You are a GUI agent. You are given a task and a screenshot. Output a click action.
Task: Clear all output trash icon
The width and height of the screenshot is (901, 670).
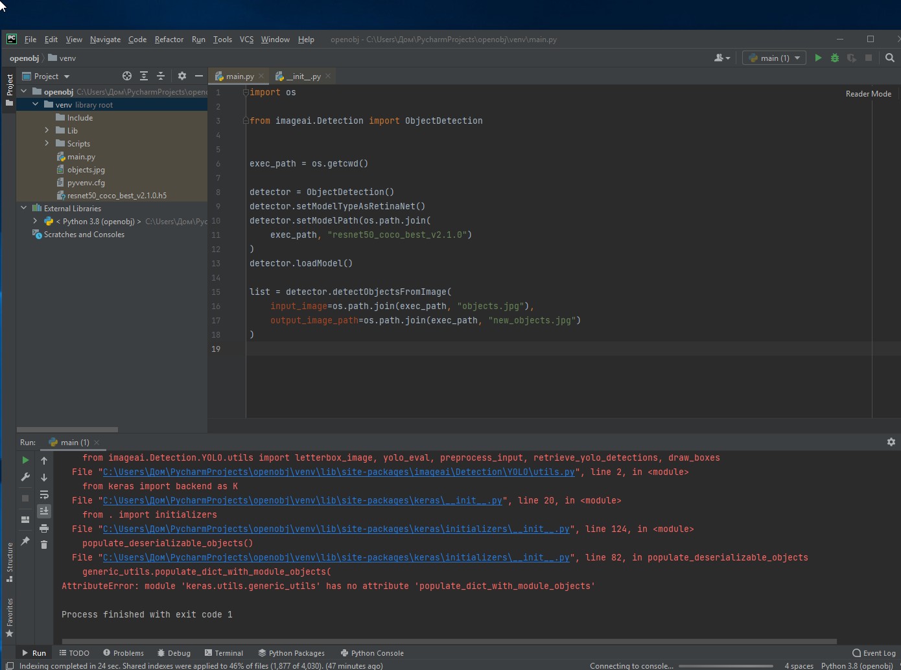44,545
